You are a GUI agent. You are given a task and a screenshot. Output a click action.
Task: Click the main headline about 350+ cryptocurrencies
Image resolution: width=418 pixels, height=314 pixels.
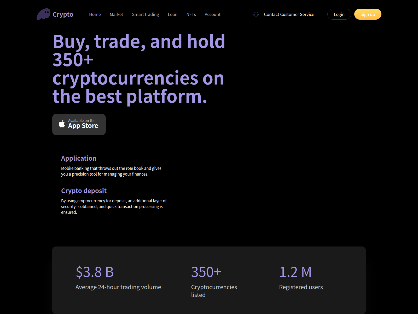[138, 68]
